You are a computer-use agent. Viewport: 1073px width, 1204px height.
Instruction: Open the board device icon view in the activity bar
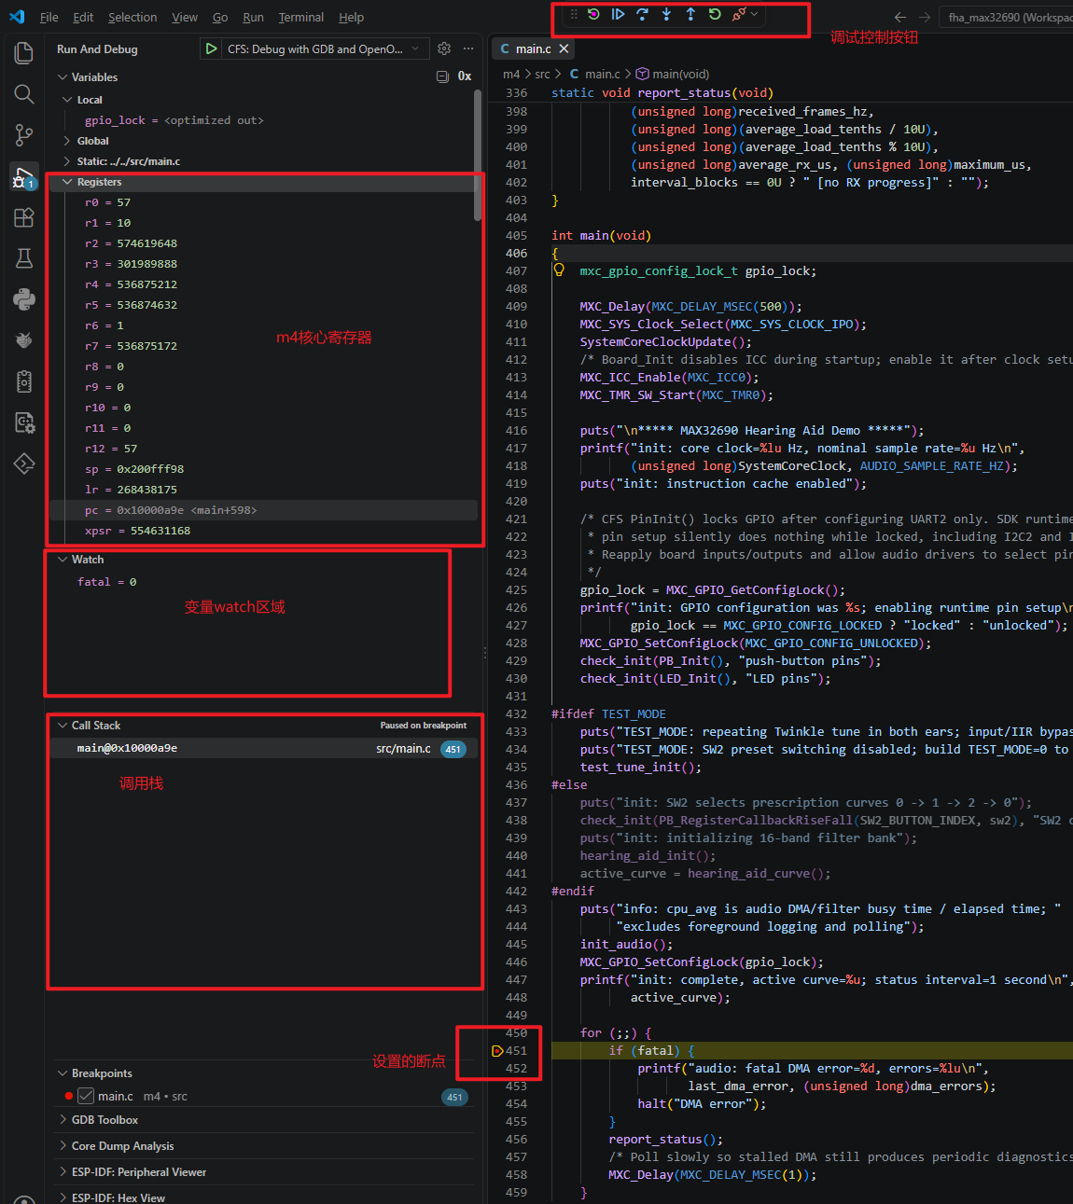[x=24, y=381]
